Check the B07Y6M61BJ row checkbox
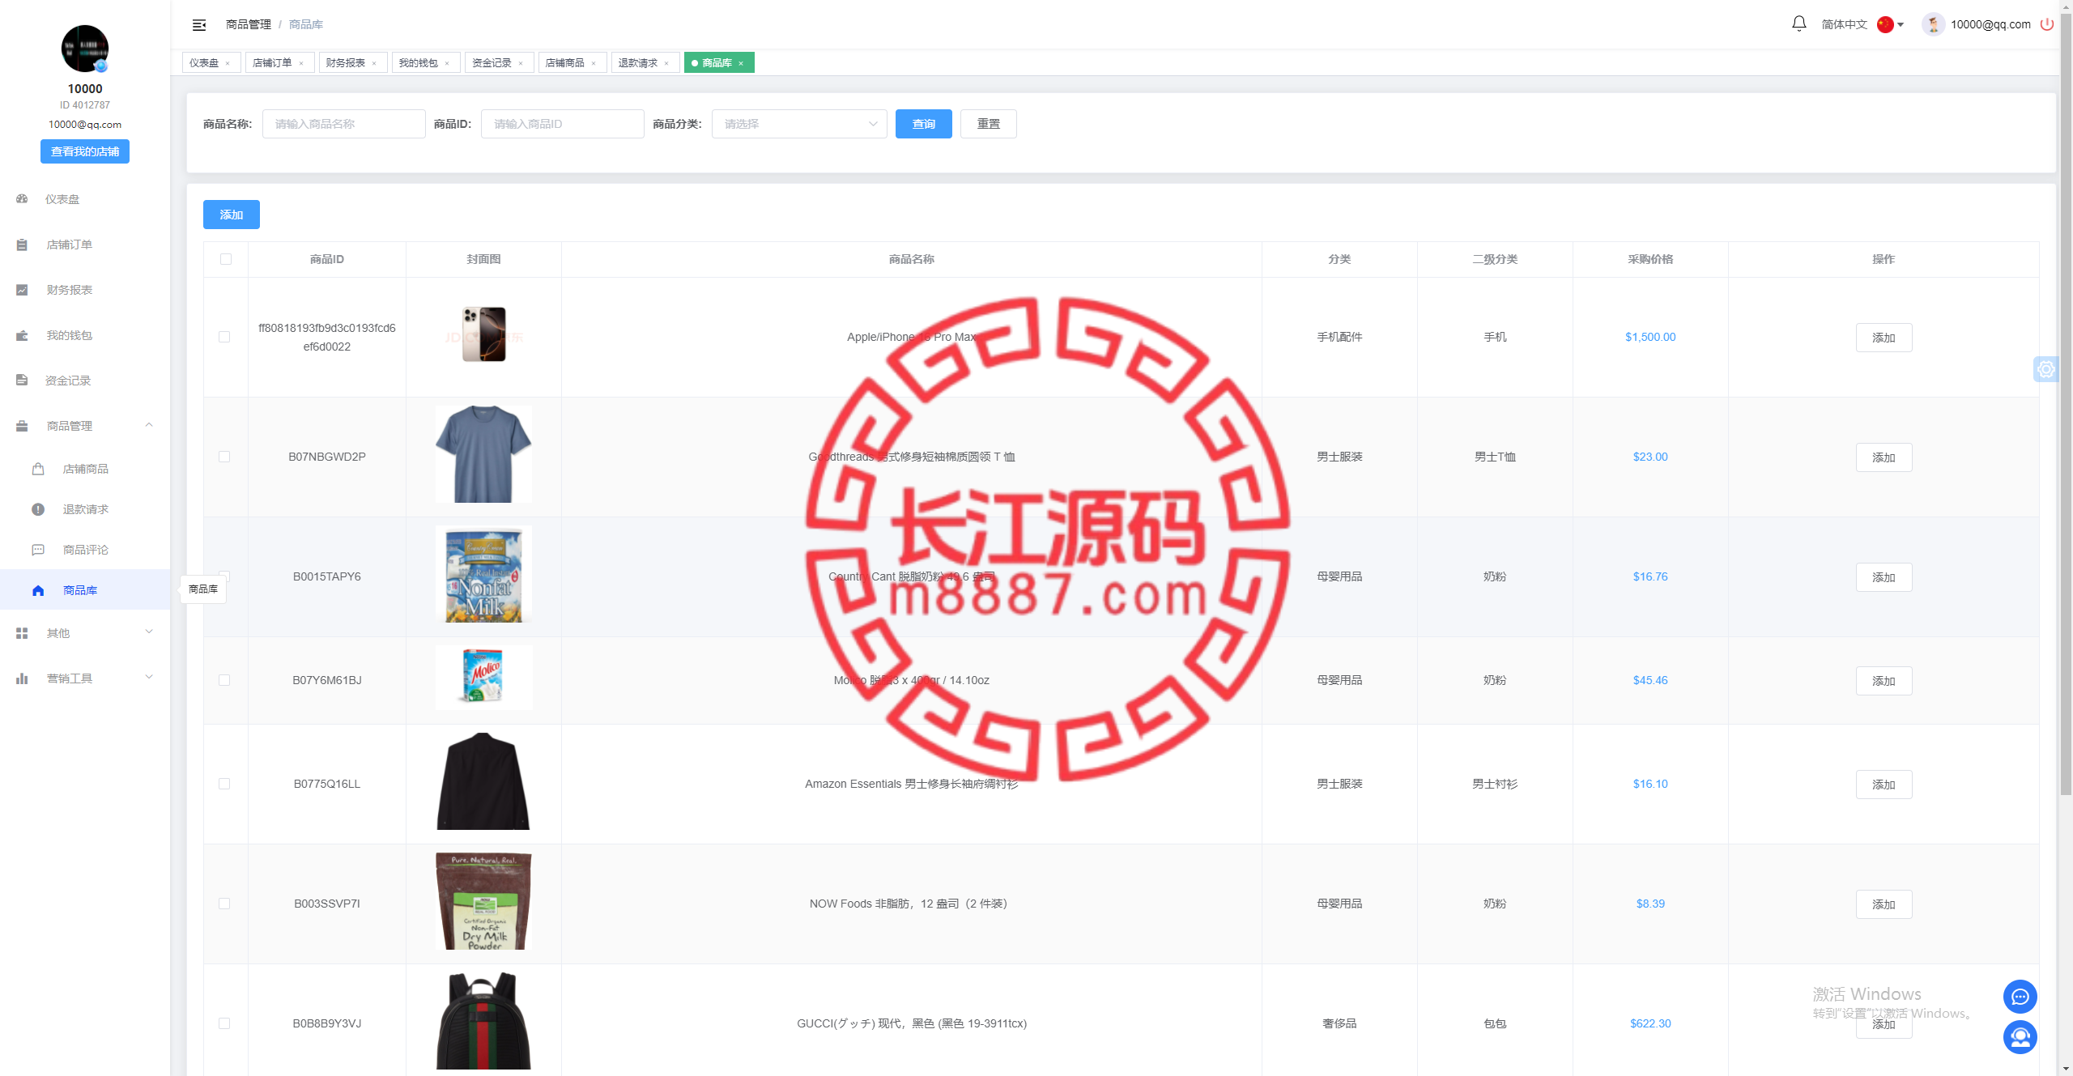 224,680
